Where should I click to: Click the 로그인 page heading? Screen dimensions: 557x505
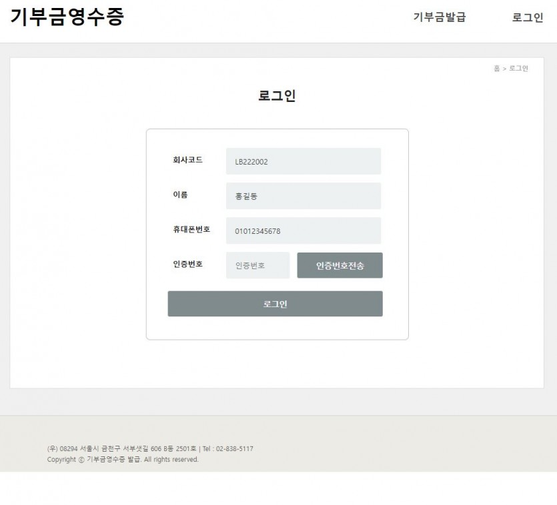tap(277, 96)
